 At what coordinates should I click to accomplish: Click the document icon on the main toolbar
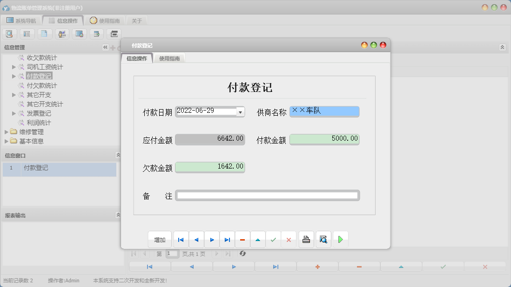coord(44,33)
